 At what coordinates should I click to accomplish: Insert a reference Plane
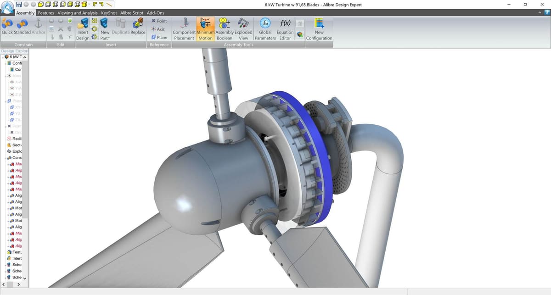click(159, 37)
